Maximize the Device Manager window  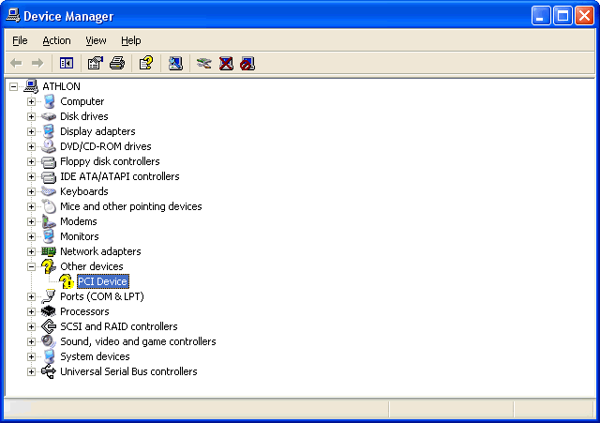pyautogui.click(x=563, y=15)
